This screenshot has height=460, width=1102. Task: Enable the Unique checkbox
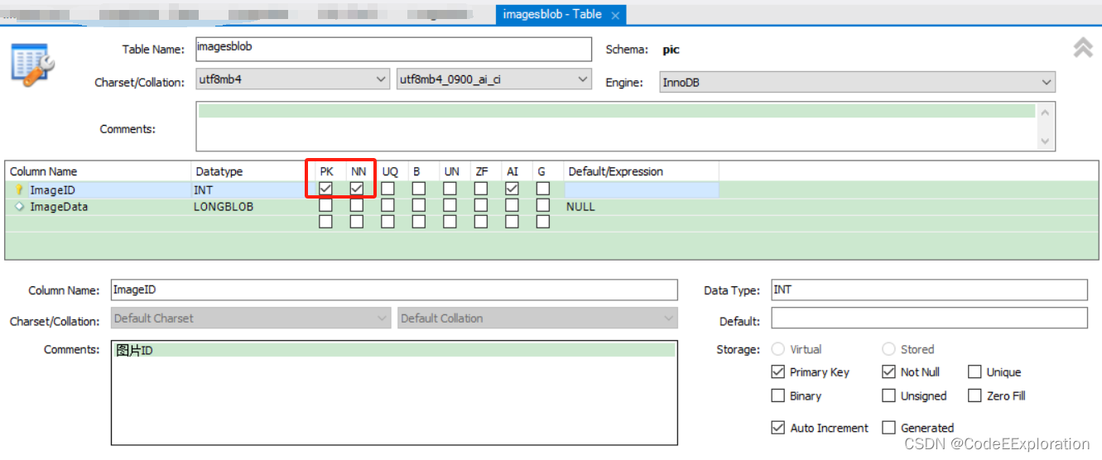coord(974,372)
